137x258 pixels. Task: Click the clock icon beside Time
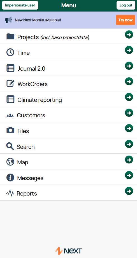click(x=10, y=52)
